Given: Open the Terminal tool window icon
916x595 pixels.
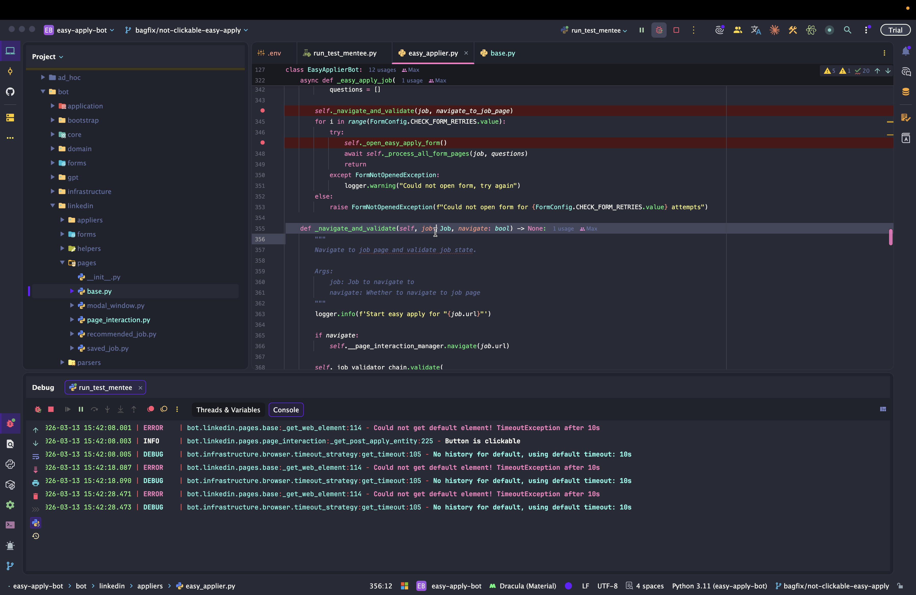Looking at the screenshot, I should pyautogui.click(x=10, y=525).
